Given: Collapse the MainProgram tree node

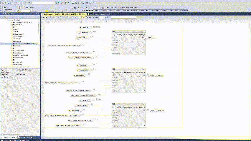Looking at the screenshot, I should pyautogui.click(x=7, y=20).
